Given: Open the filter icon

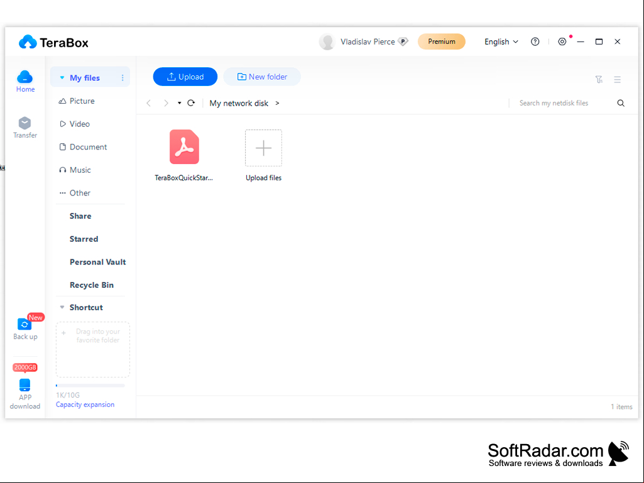Looking at the screenshot, I should click(599, 79).
